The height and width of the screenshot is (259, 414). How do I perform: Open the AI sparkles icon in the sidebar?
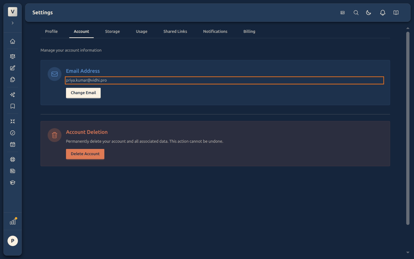tap(12, 95)
